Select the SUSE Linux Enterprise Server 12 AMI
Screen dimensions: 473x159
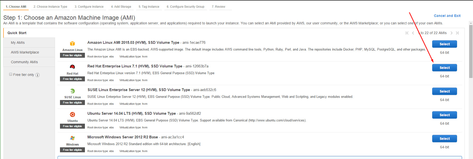[444, 91]
